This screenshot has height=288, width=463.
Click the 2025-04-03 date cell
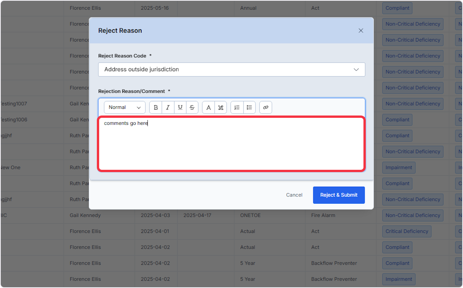(155, 215)
